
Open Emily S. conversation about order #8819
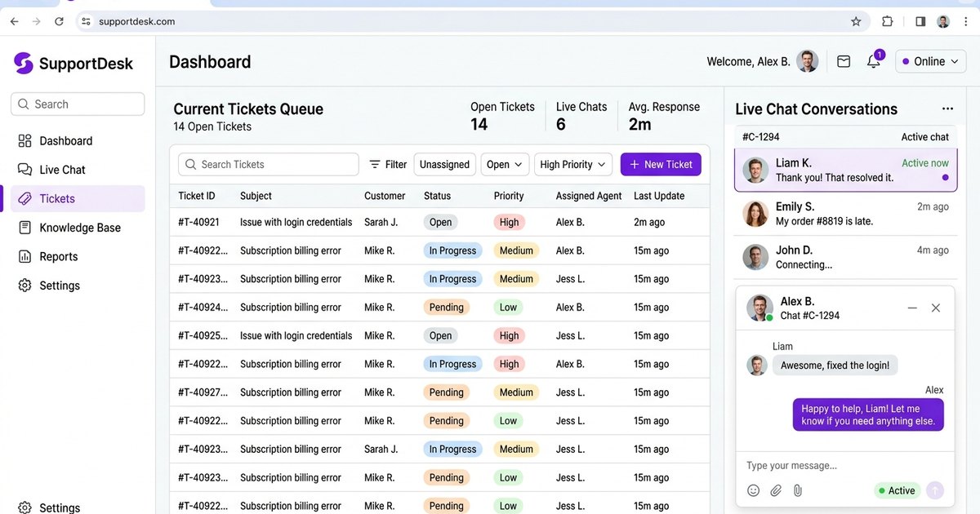845,214
